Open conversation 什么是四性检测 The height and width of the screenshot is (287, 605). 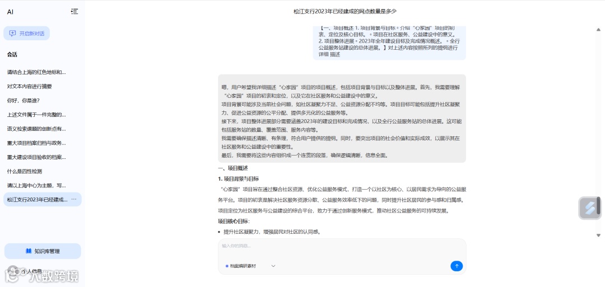click(25, 171)
